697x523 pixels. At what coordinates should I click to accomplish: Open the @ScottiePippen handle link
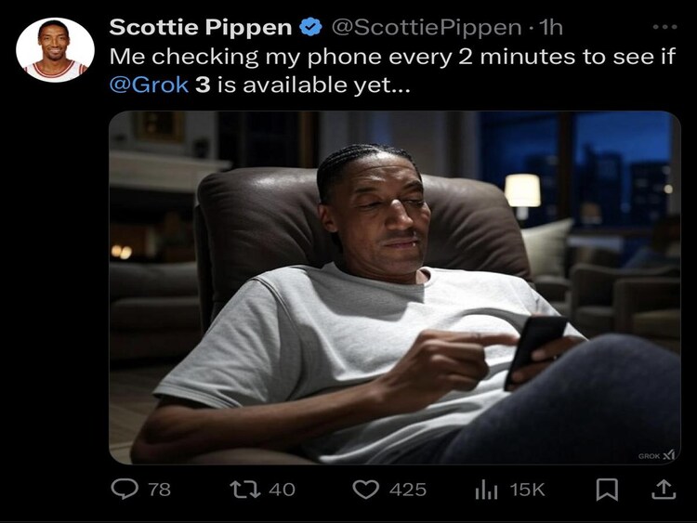(427, 28)
